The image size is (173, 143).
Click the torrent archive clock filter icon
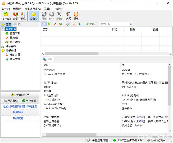(x=68, y=24)
